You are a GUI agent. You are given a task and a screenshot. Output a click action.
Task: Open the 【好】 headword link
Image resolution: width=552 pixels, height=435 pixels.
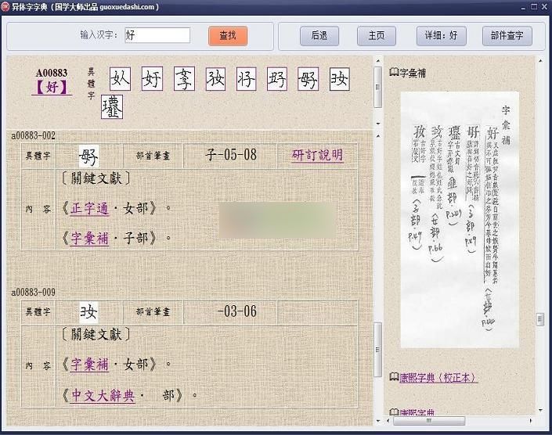[x=52, y=88]
